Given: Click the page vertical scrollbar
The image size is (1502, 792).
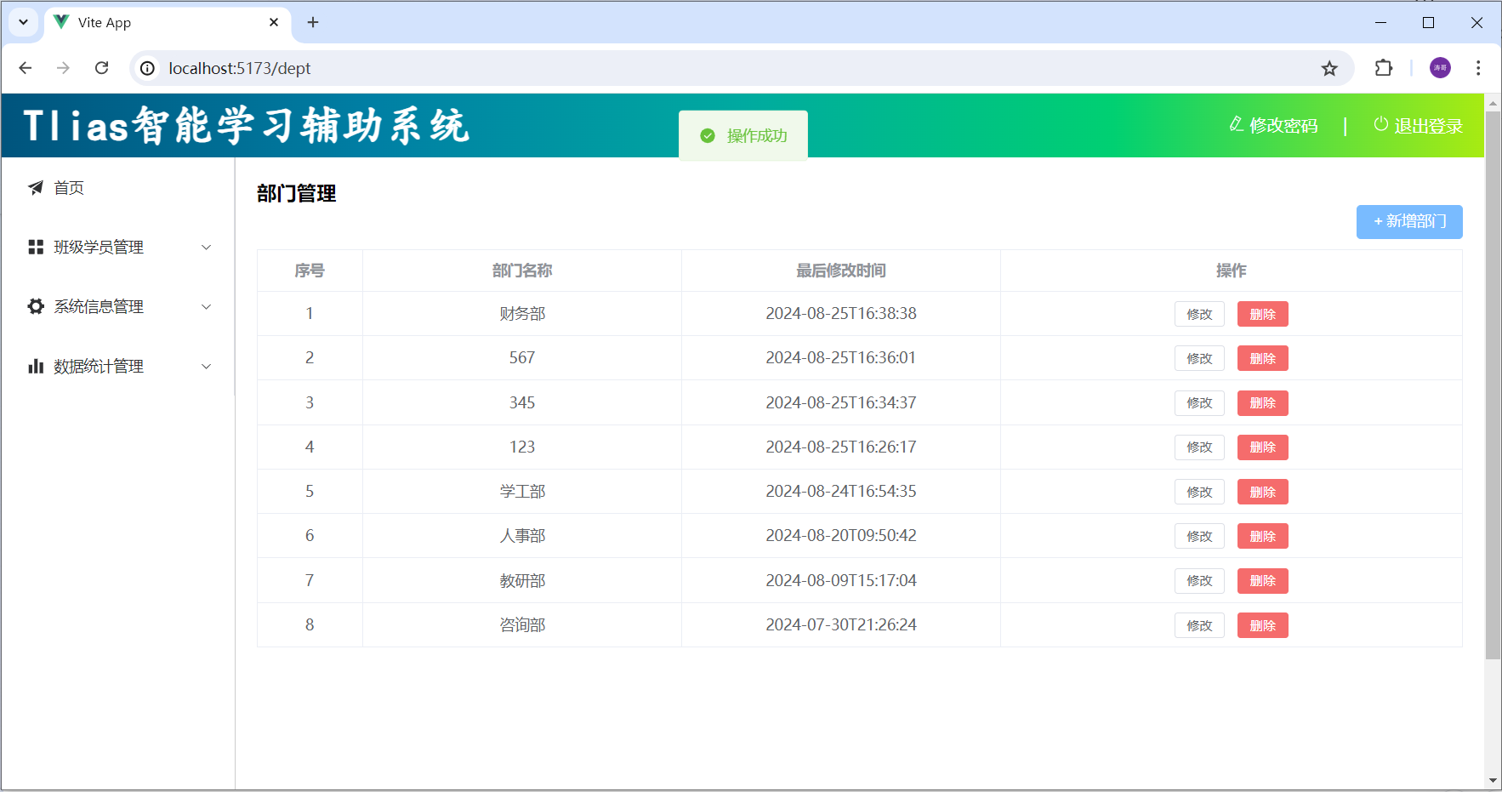Looking at the screenshot, I should pos(1493,383).
